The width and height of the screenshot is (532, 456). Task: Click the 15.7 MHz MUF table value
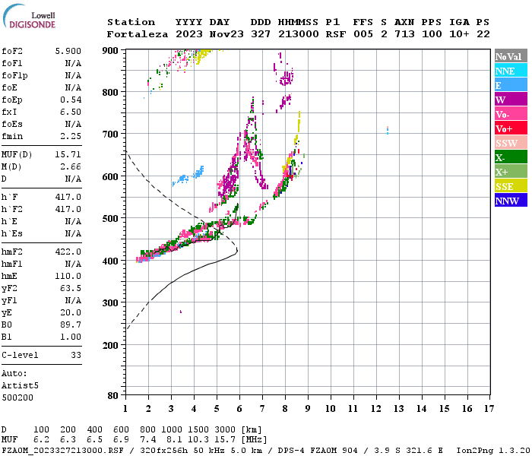click(x=225, y=440)
